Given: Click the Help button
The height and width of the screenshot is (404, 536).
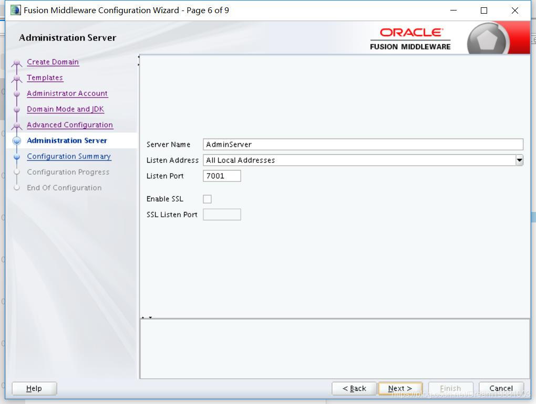Looking at the screenshot, I should click(34, 388).
